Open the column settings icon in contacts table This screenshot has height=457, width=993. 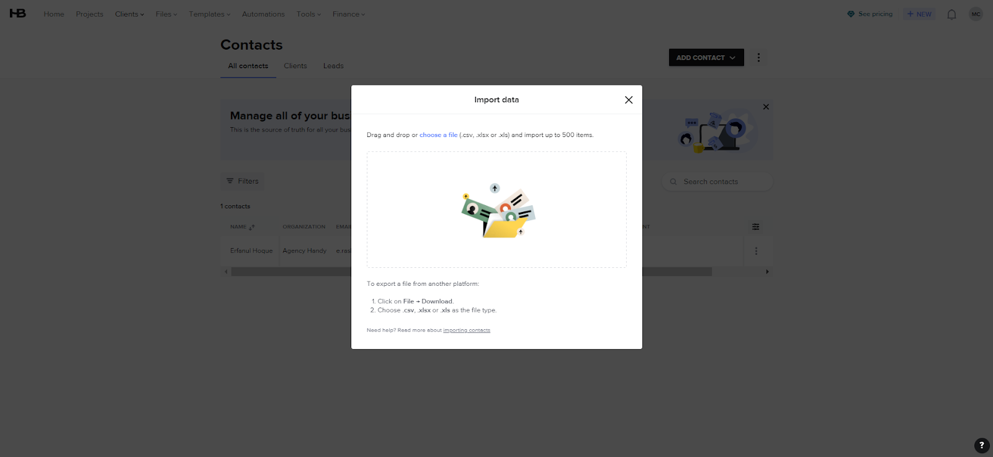click(755, 226)
